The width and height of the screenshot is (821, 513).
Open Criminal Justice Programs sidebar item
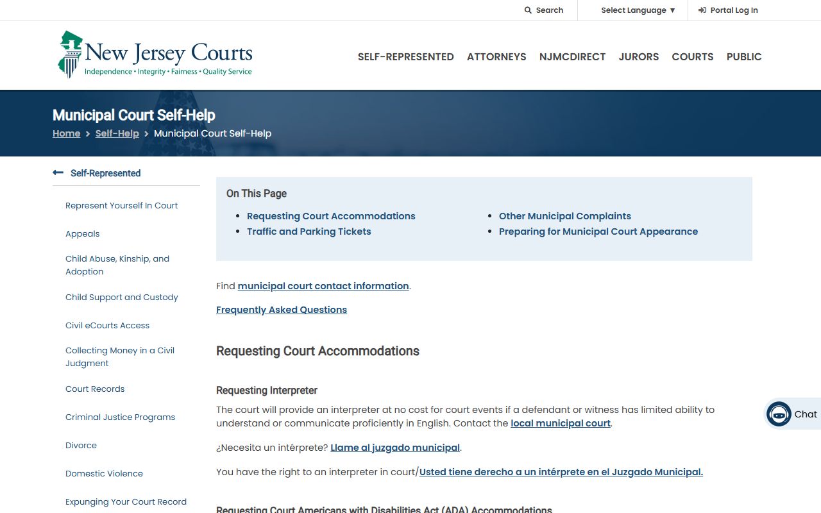121,417
